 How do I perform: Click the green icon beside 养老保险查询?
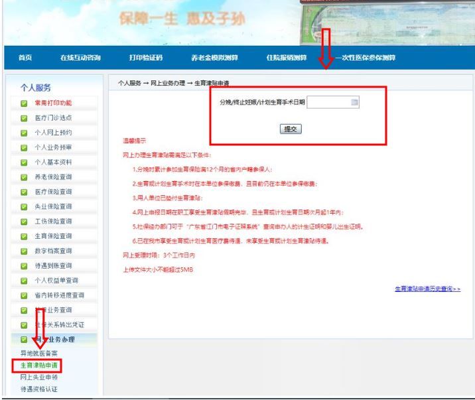click(x=24, y=177)
